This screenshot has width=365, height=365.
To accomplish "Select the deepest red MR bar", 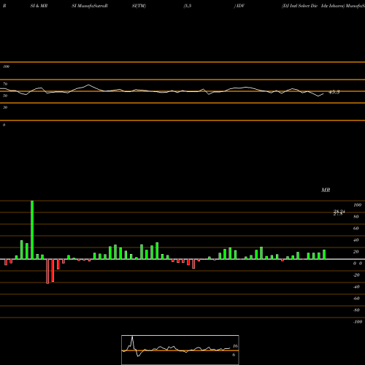I will click(47, 272).
